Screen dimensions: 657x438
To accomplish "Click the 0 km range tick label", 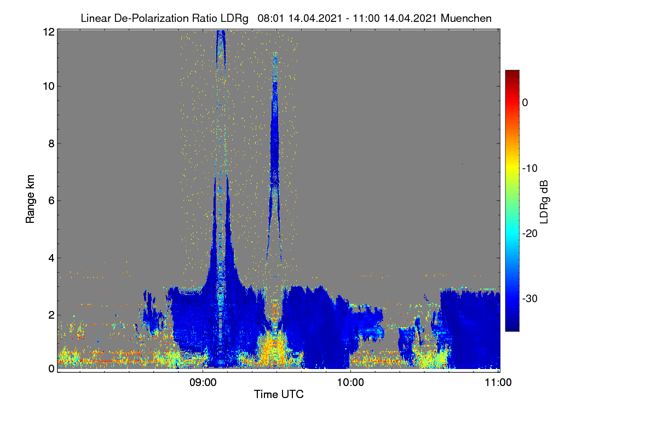I will tap(51, 368).
